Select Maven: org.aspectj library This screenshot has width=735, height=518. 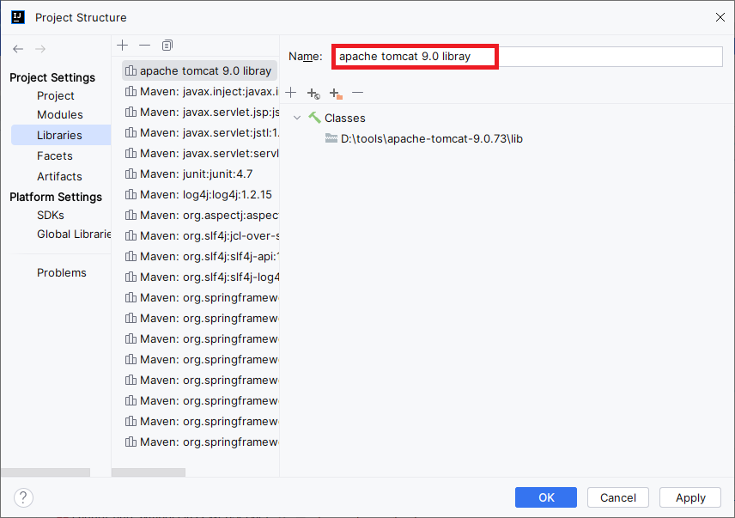[202, 215]
